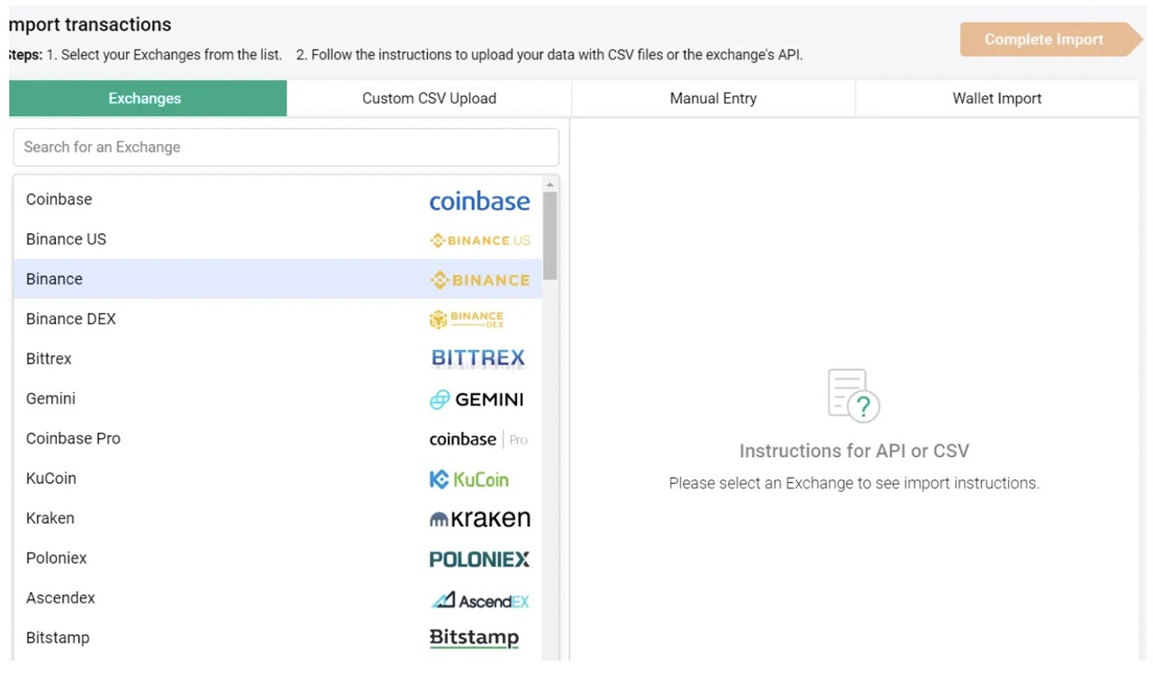1153x690 pixels.
Task: Select the Coinbase exchange logo
Action: tap(479, 201)
